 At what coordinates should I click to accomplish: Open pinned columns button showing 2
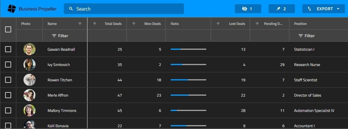coord(281,9)
